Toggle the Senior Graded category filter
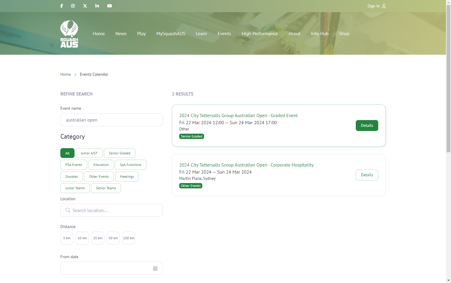This screenshot has width=451, height=283. 119,153
